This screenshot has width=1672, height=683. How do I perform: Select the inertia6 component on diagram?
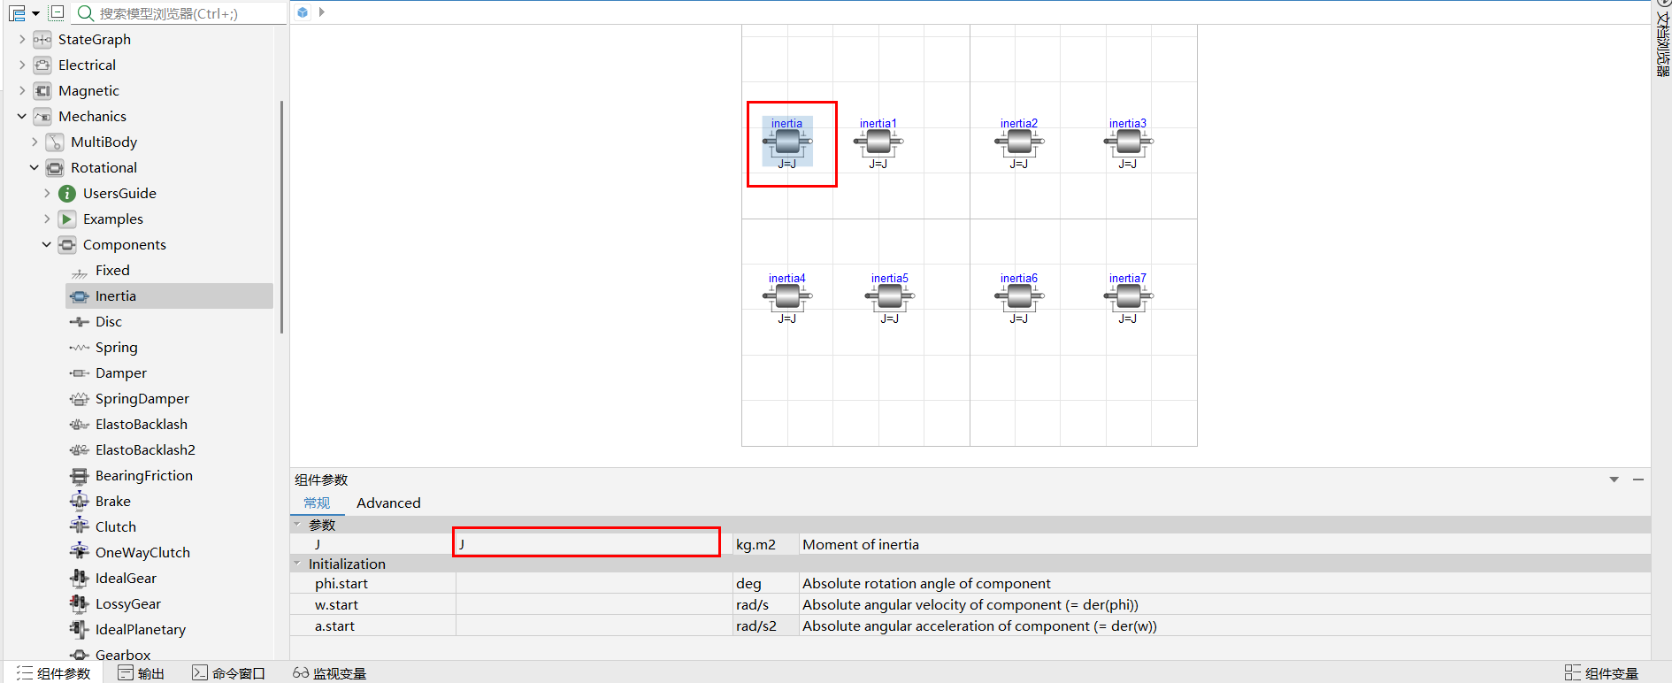[x=1019, y=296]
